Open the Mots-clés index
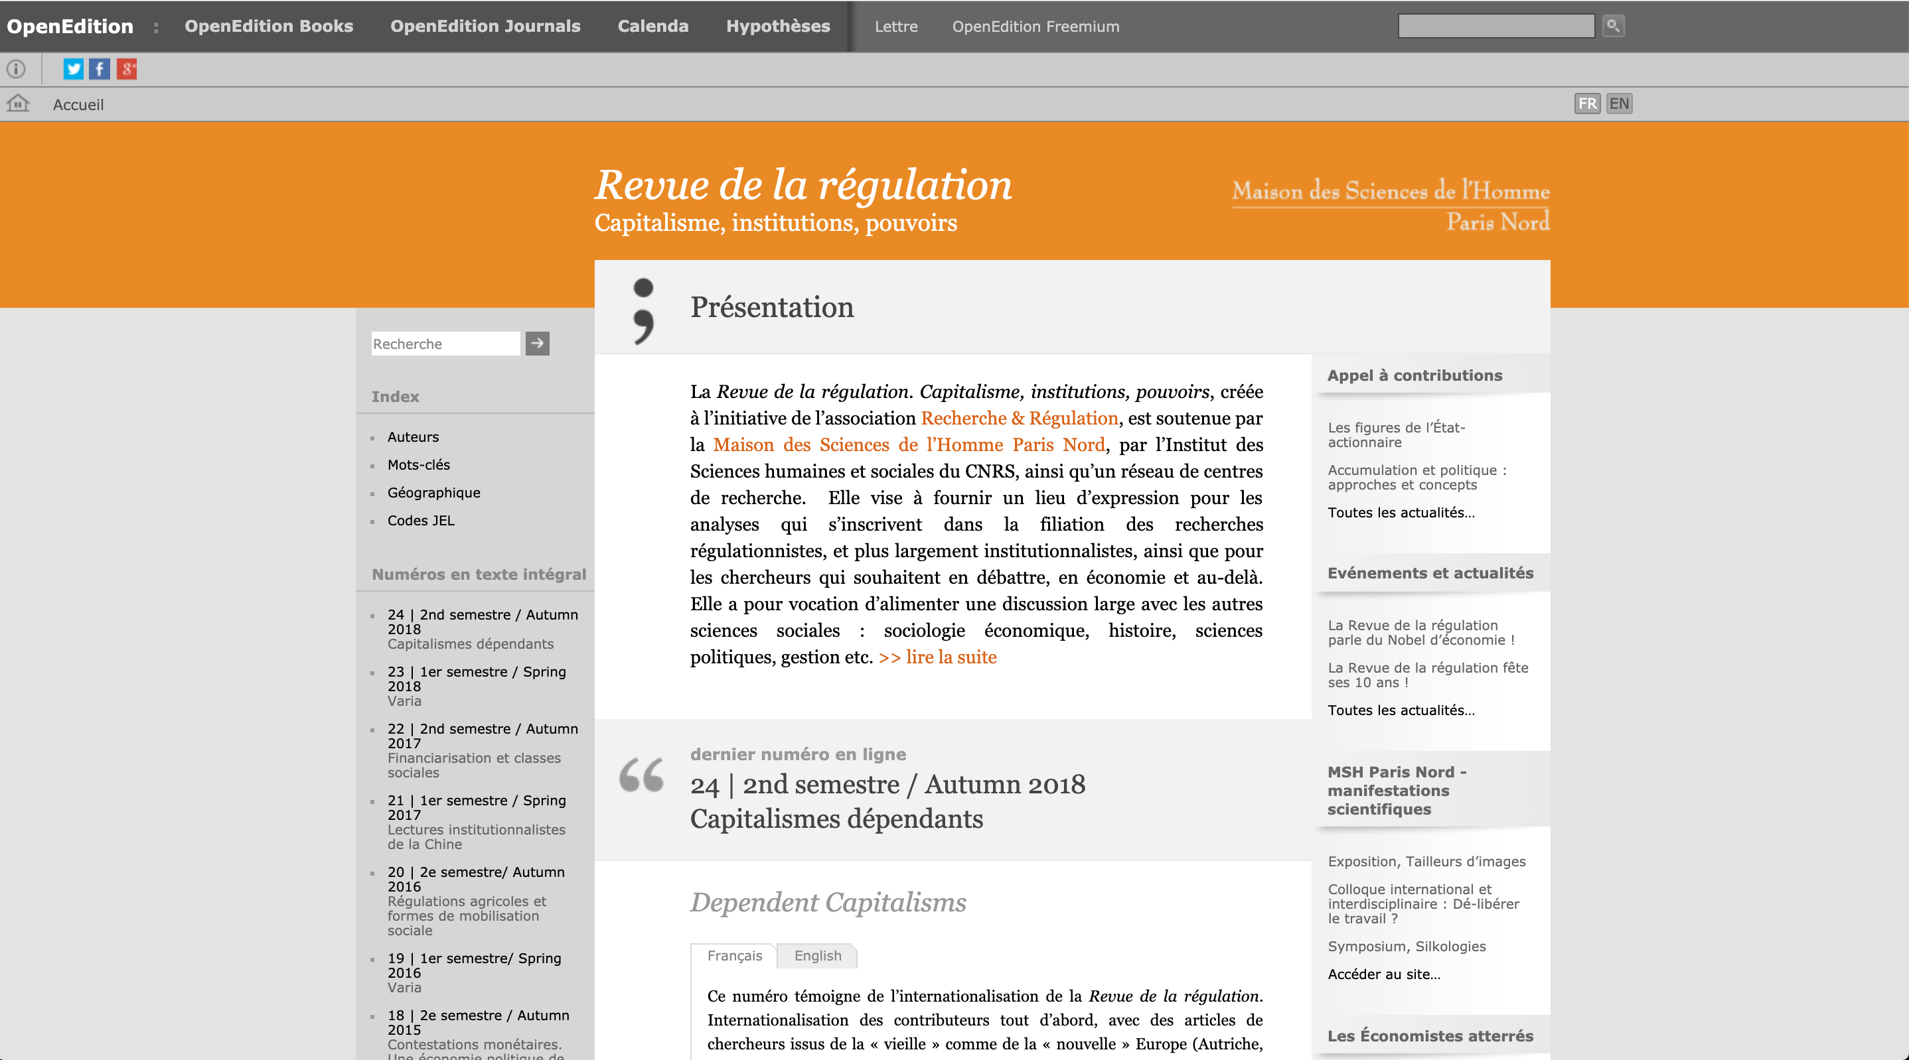Image resolution: width=1909 pixels, height=1060 pixels. tap(419, 464)
